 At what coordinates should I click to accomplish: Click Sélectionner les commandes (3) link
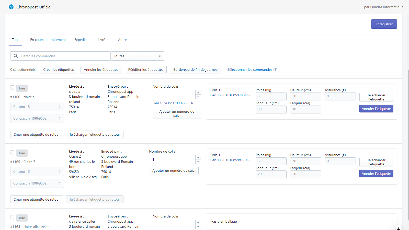tap(252, 70)
